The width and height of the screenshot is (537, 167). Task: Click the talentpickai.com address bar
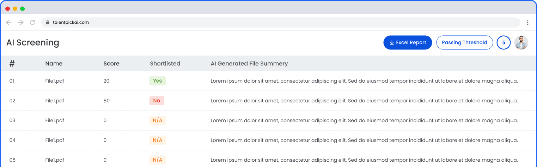coord(247,23)
